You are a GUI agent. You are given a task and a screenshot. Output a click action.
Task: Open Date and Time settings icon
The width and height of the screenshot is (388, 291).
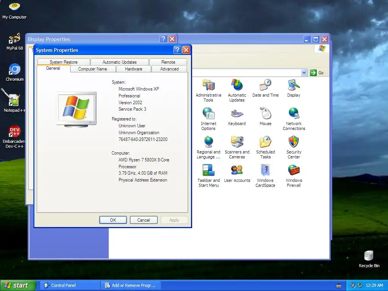pyautogui.click(x=265, y=88)
